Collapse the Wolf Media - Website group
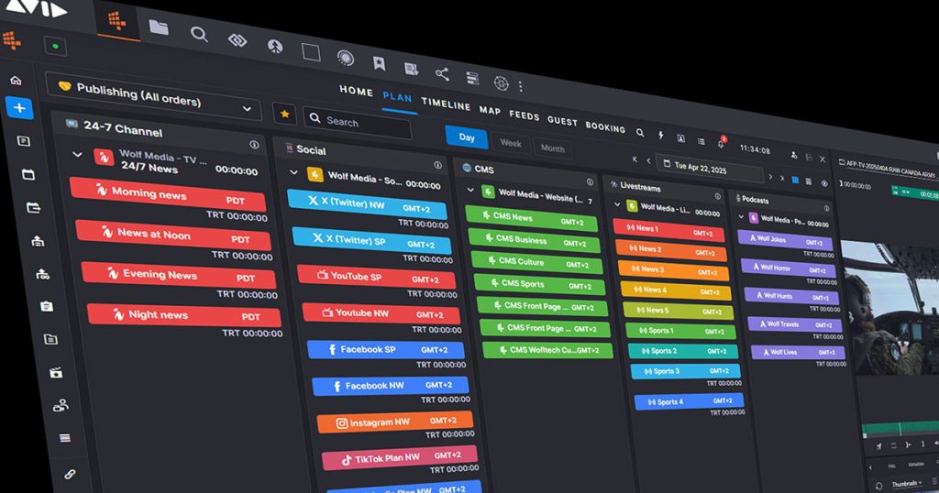 point(470,191)
